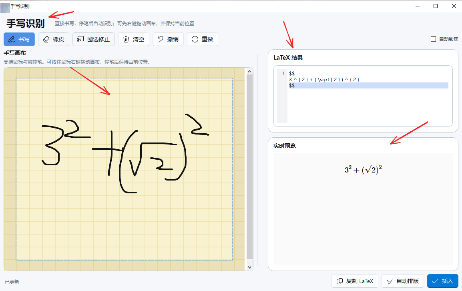Click the canvas scrollbar down arrow
462x291 pixels.
click(249, 267)
